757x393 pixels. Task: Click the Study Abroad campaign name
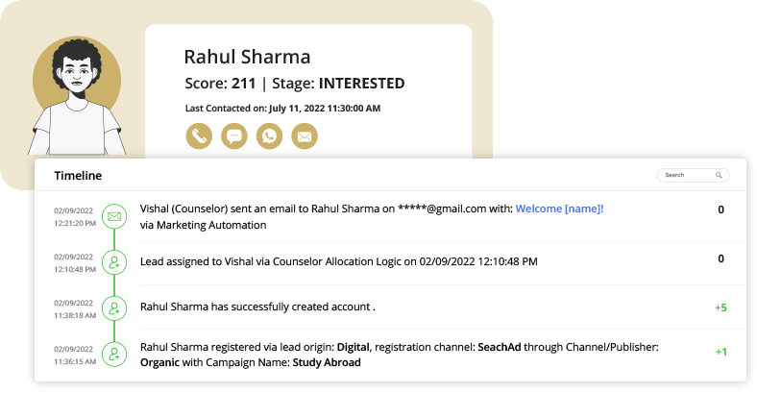[329, 362]
